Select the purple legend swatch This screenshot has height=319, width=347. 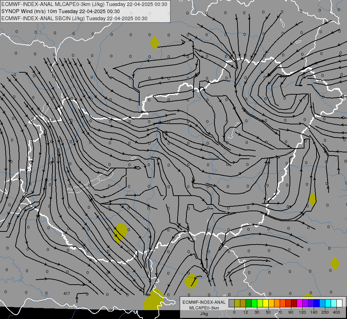[x=306, y=303]
